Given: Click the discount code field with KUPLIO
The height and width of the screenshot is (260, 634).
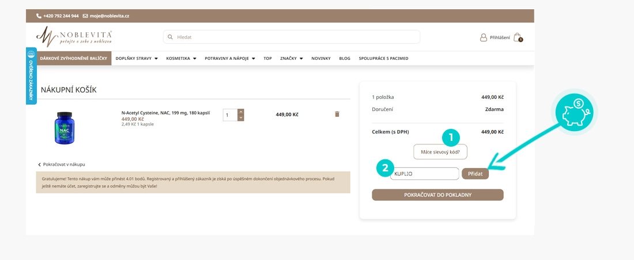Looking at the screenshot, I should point(425,174).
